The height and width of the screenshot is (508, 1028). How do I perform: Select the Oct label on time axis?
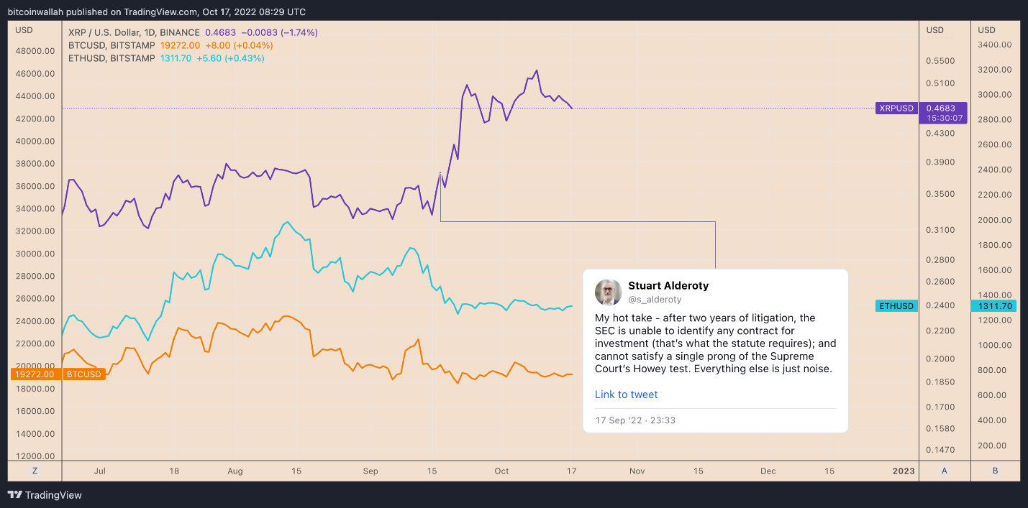coord(501,471)
